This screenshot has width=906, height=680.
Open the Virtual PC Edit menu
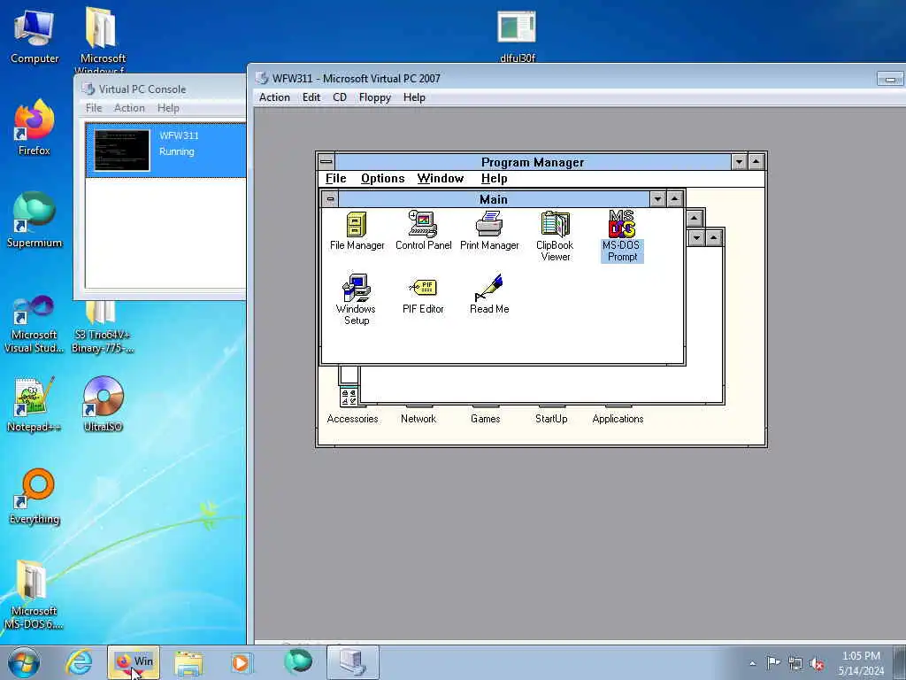[311, 97]
